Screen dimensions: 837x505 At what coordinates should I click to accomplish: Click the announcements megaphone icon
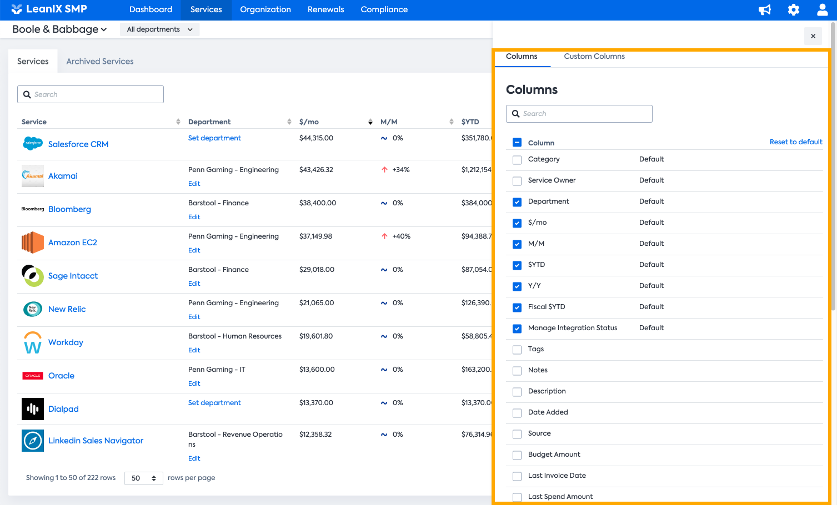[x=765, y=10]
